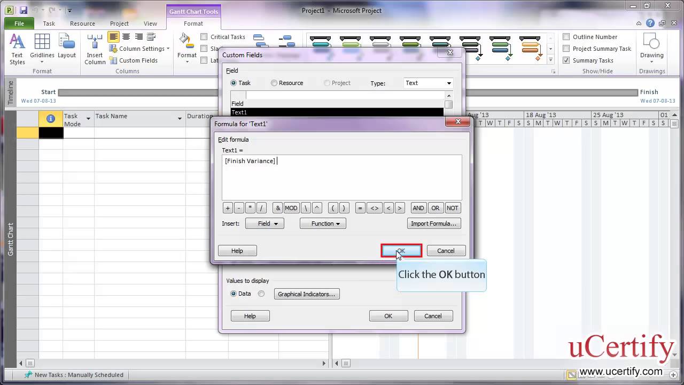Screen dimensions: 684x385
Task: Select the Resource radio button
Action: coord(274,83)
